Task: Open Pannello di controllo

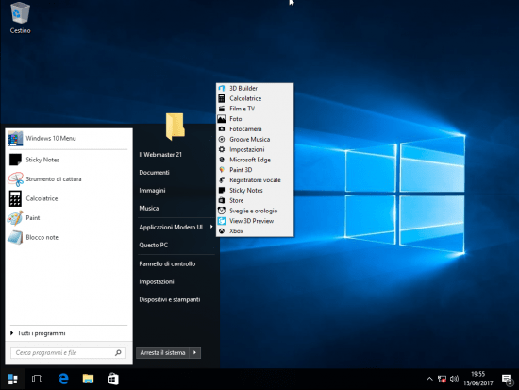Action: [167, 263]
